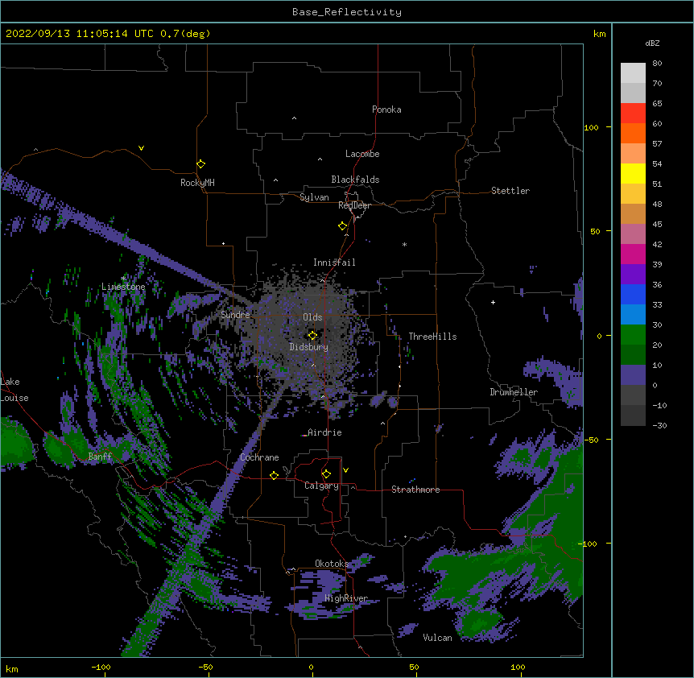Click the 36 dBZ blue color swatch
The image size is (694, 678).
pyautogui.click(x=633, y=294)
